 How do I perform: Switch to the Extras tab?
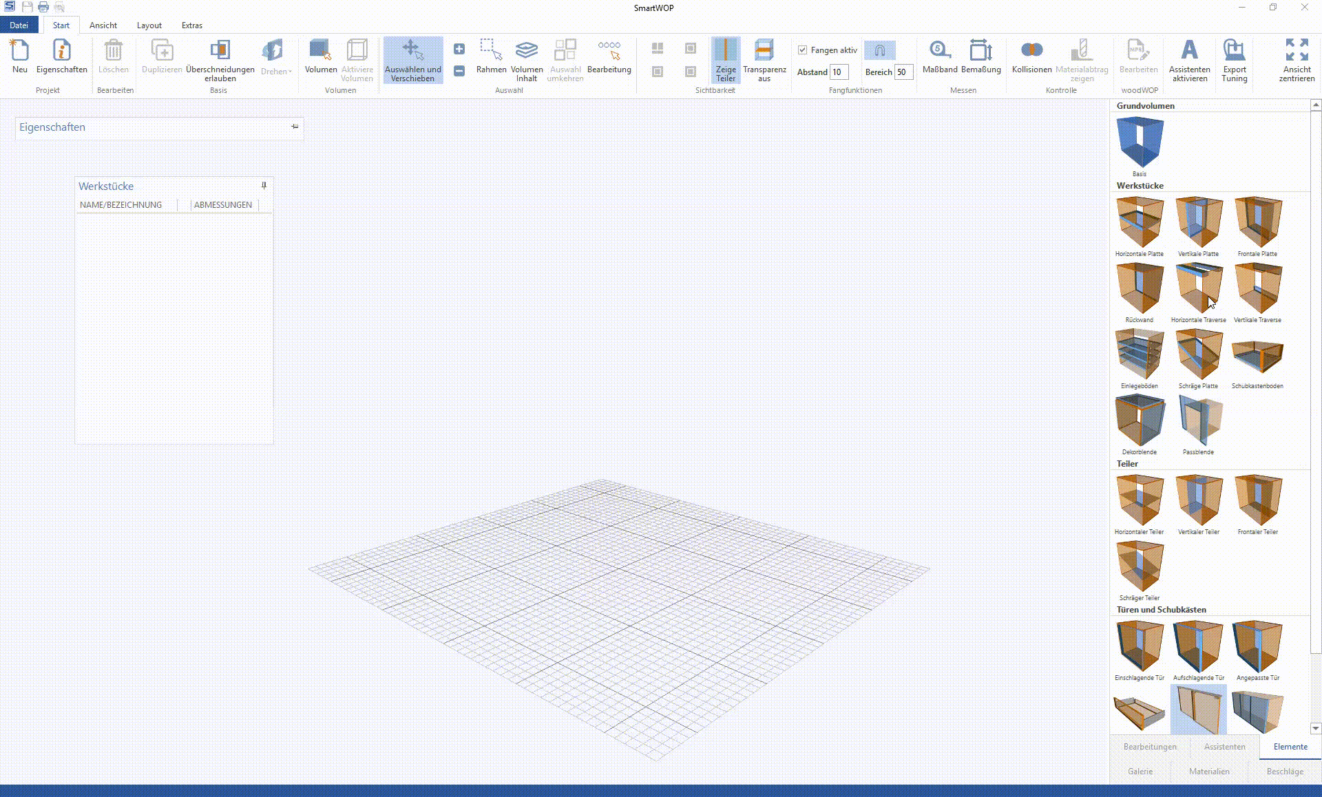[191, 25]
